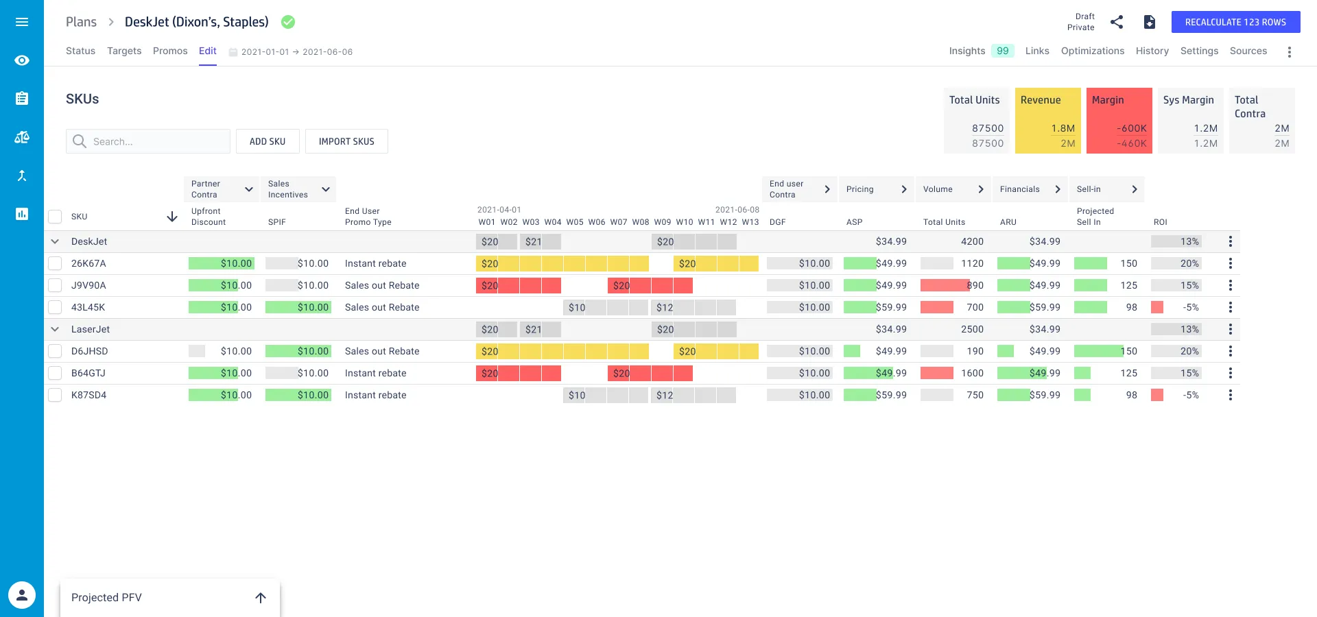The width and height of the screenshot is (1317, 617).
Task: Open the bar chart reports icon in sidebar
Action: click(22, 214)
